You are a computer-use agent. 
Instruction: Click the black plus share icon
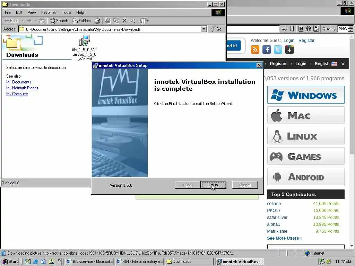coord(289,50)
